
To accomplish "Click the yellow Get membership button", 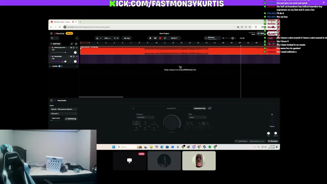I will pyautogui.click(x=69, y=33).
